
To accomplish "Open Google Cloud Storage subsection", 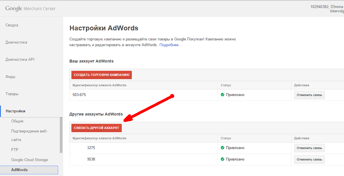I will (30, 160).
